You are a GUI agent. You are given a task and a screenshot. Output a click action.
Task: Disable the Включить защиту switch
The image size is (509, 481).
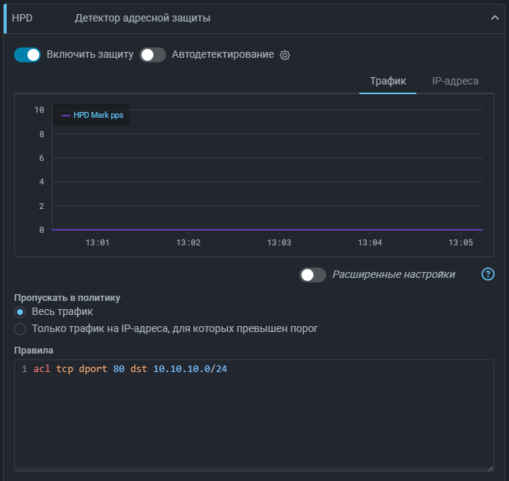point(27,55)
